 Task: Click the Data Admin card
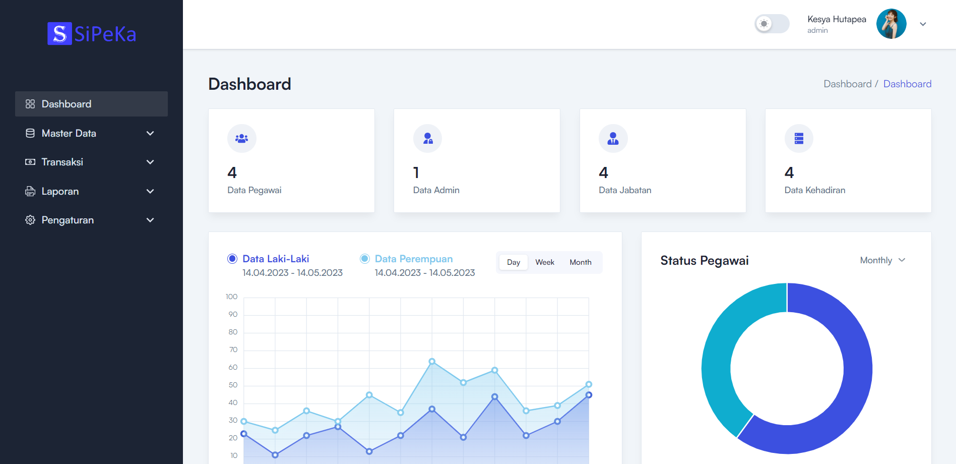pyautogui.click(x=476, y=160)
